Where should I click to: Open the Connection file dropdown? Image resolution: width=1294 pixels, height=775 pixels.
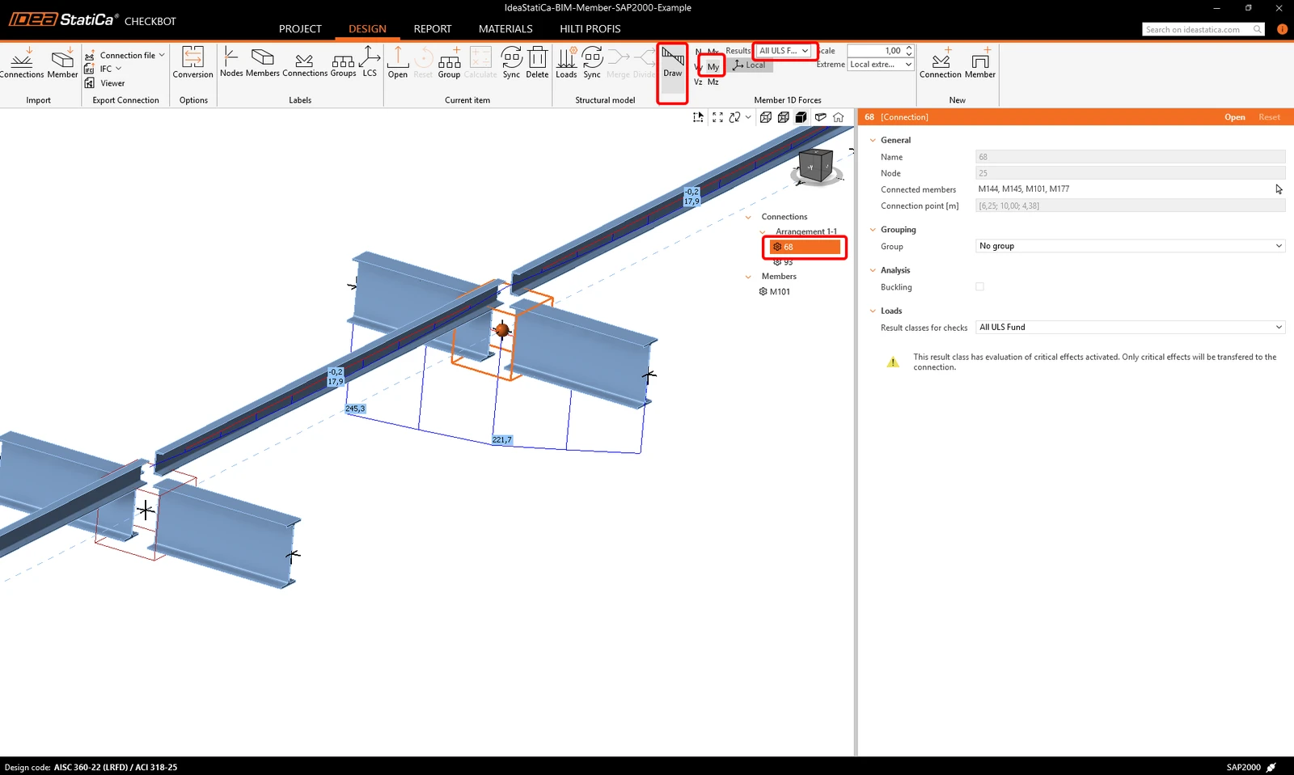point(125,55)
